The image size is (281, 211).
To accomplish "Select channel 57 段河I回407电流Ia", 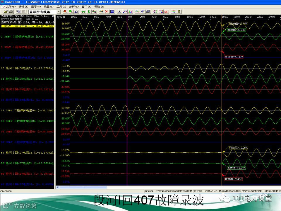I will [x=27, y=153].
